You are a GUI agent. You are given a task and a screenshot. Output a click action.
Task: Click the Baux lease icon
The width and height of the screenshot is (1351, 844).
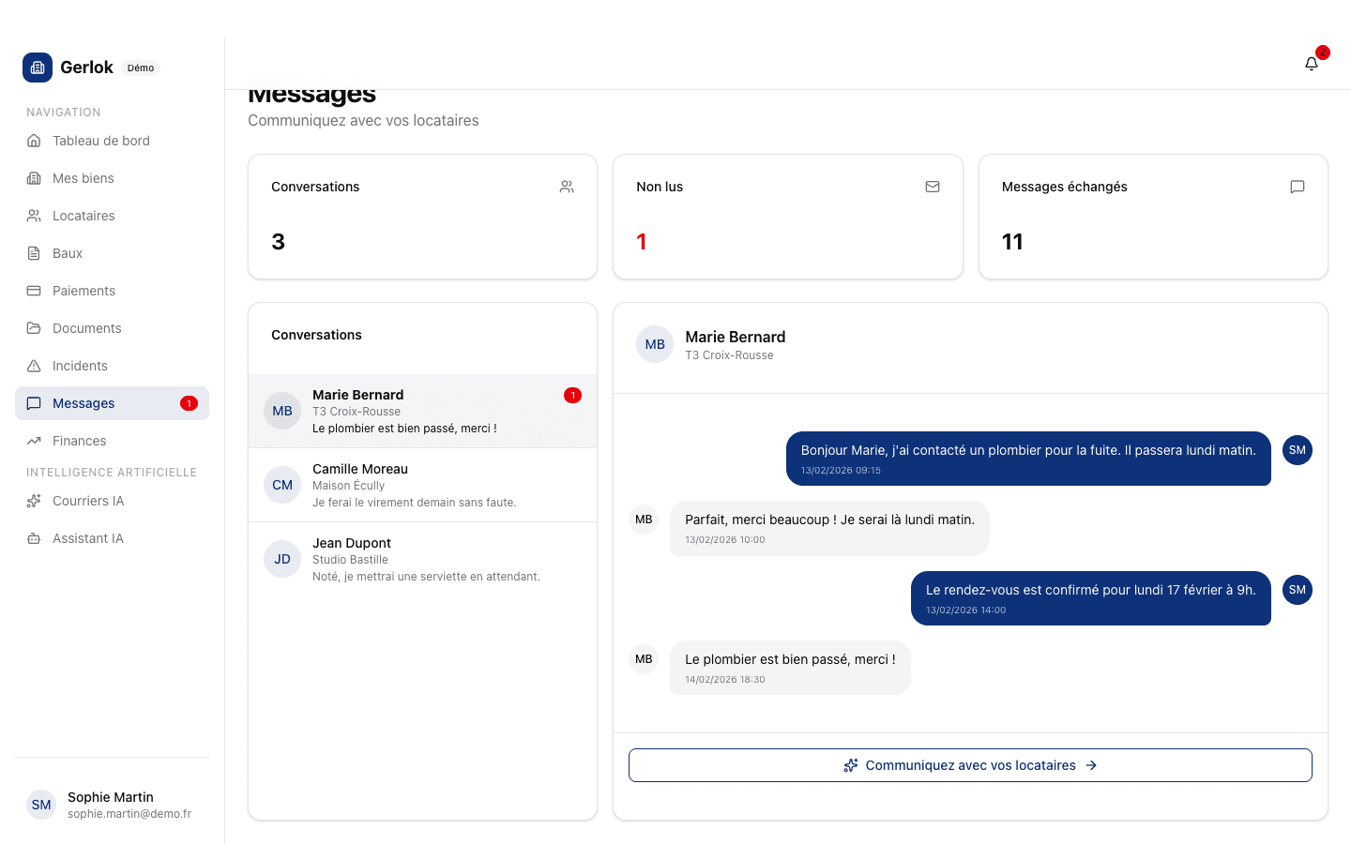click(x=34, y=253)
